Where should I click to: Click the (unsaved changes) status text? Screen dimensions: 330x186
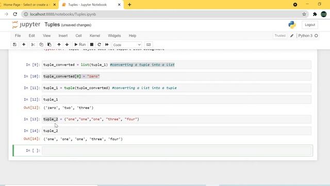76,25
